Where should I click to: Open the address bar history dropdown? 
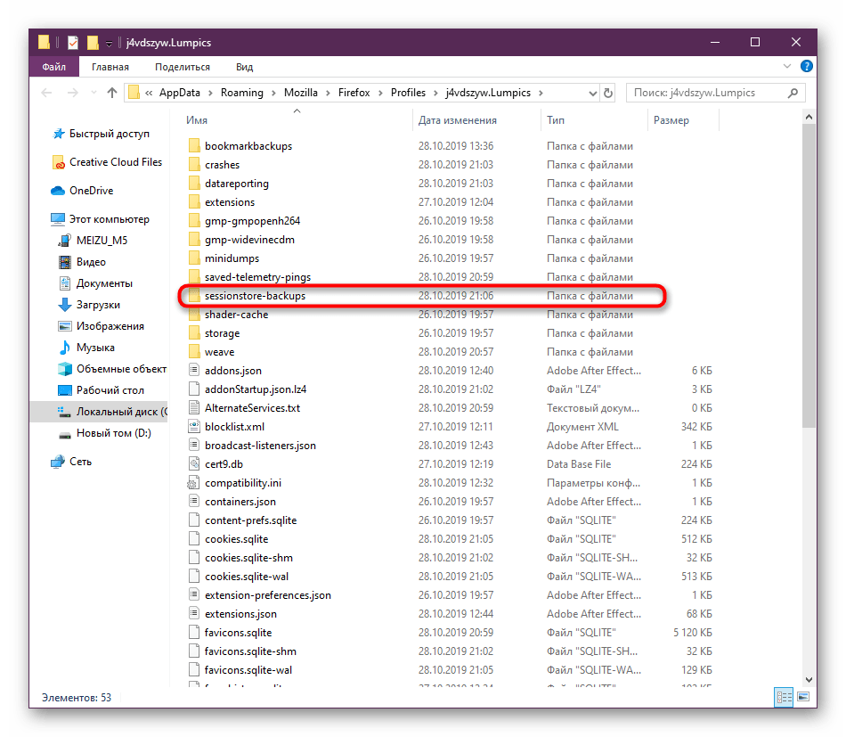pos(591,93)
